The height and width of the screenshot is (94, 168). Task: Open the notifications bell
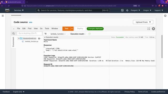[127, 10]
